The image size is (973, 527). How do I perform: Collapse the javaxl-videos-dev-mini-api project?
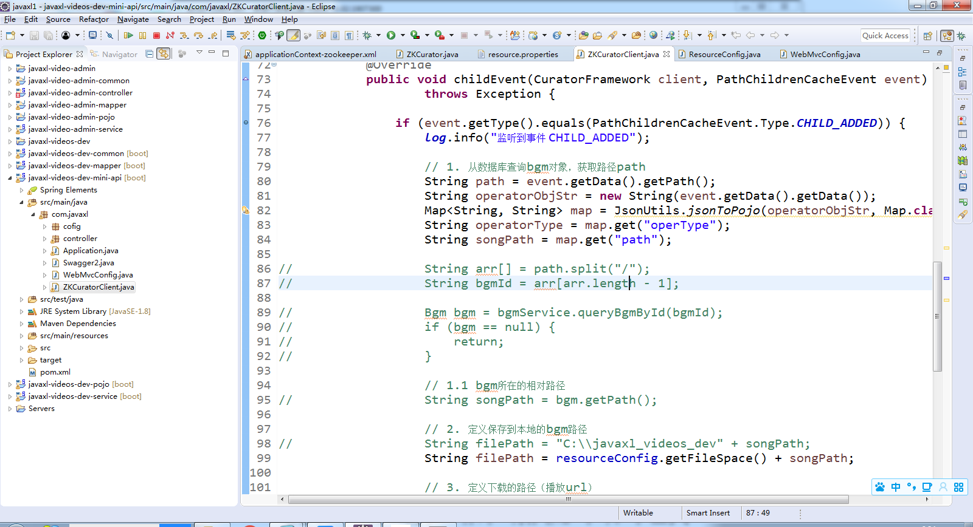click(x=10, y=178)
